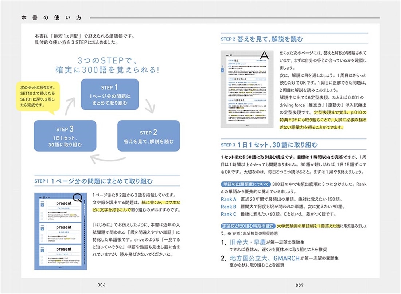
Task: Click the "driving force" text in the STEP 2 explanation
Action: pos(292,105)
